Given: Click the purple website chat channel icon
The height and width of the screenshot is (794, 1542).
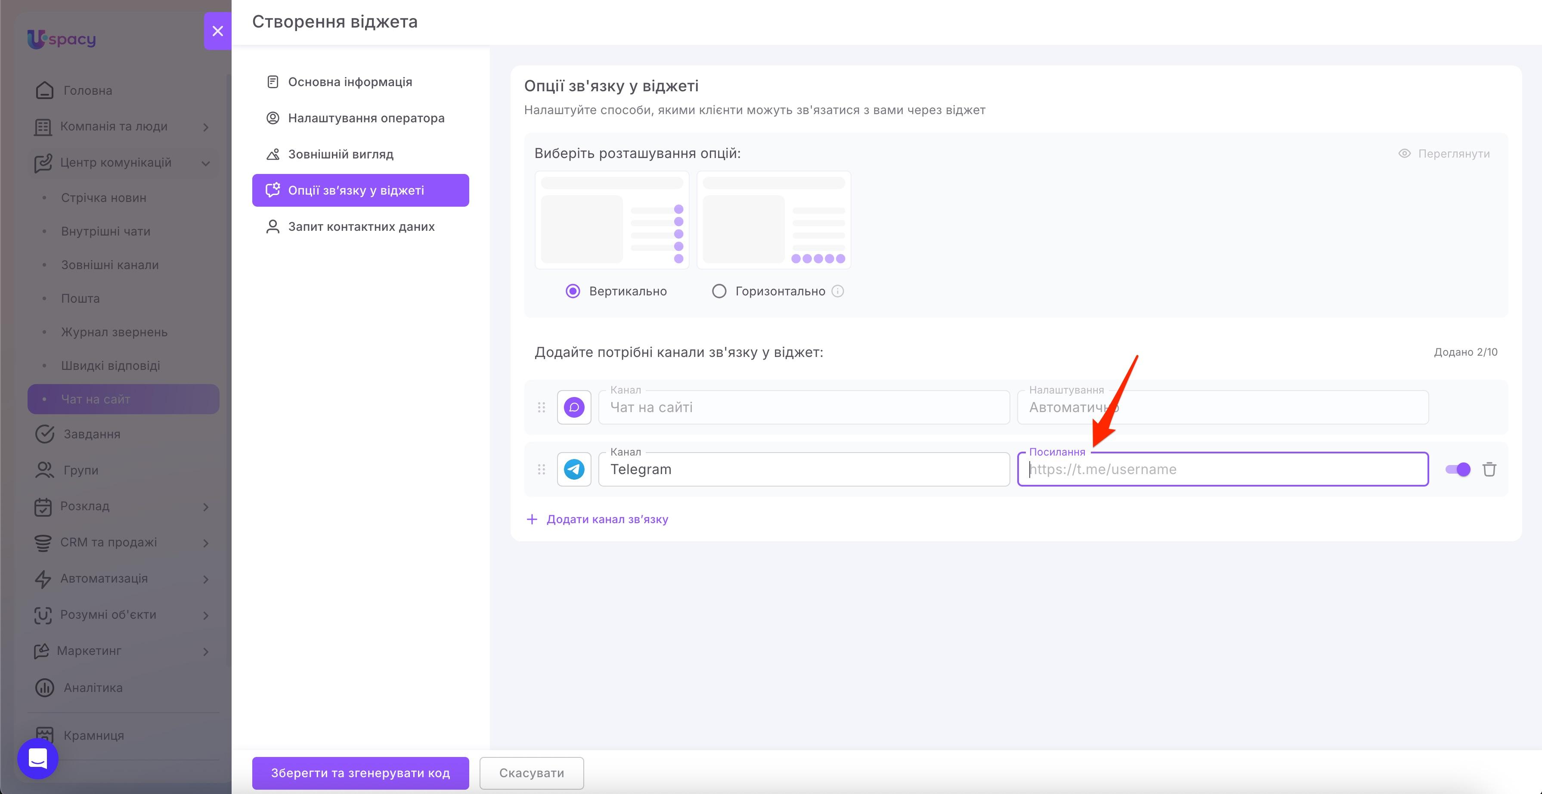Looking at the screenshot, I should pyautogui.click(x=574, y=407).
